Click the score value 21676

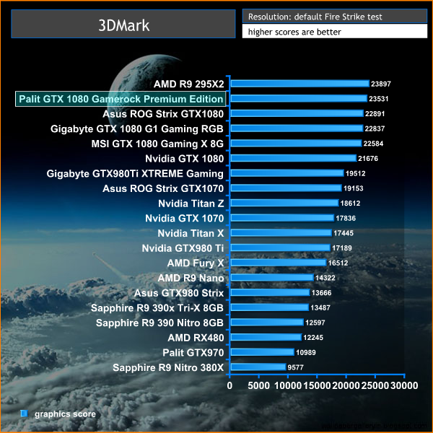click(x=368, y=158)
